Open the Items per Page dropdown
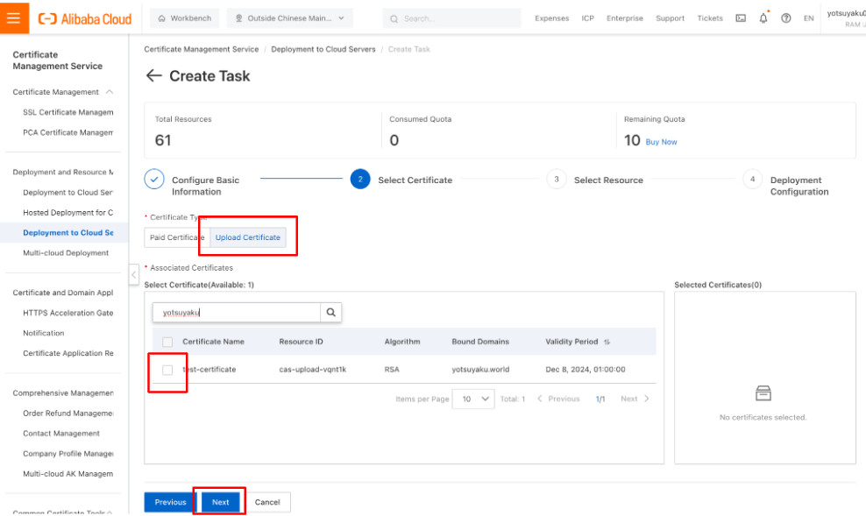Screen dimensions: 866x516 [x=472, y=399]
